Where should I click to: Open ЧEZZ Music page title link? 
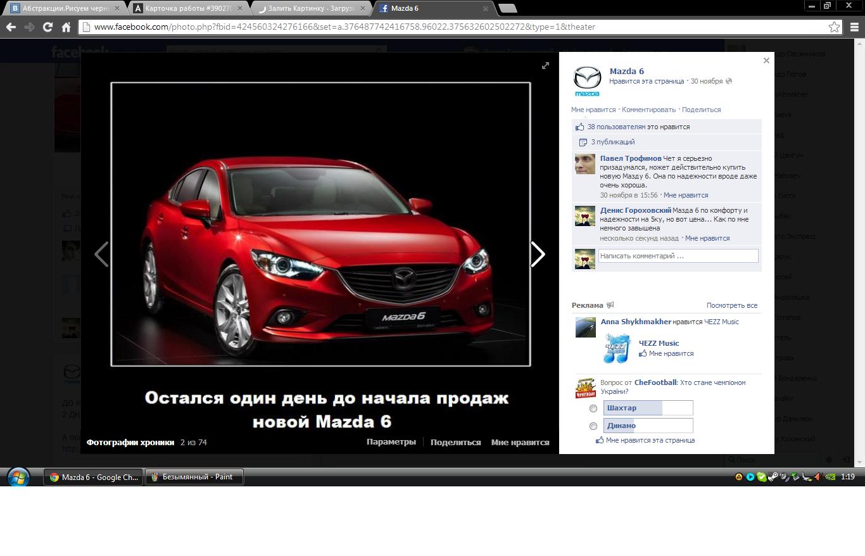coord(659,343)
